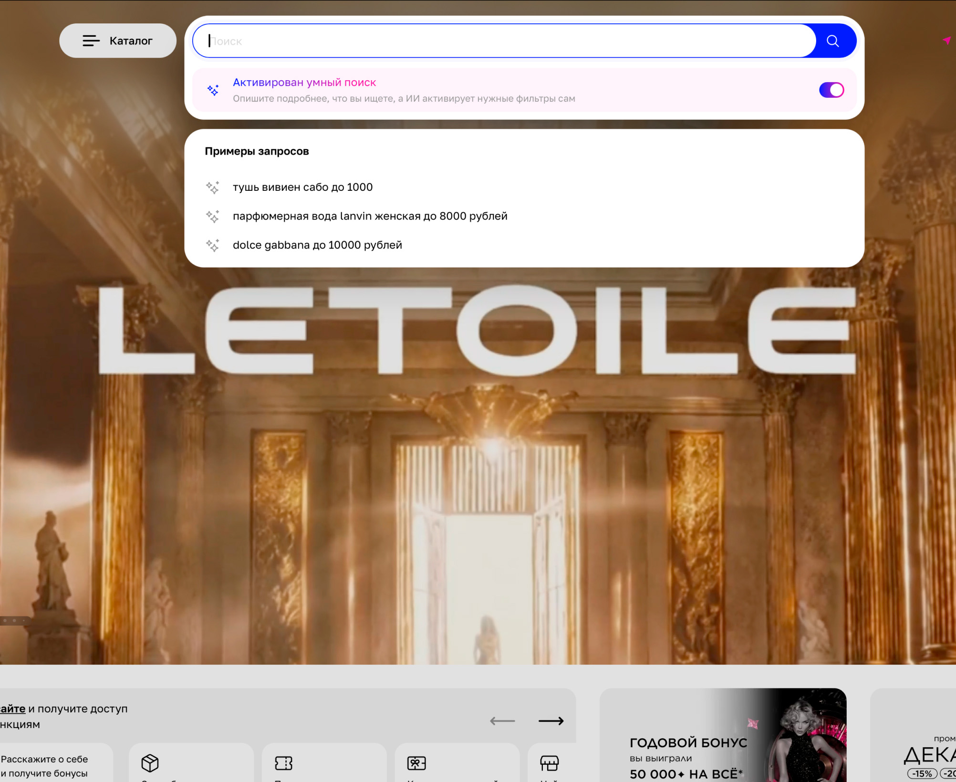Select suggestion тушь вивиен сабо до 1000
The height and width of the screenshot is (782, 956).
click(x=302, y=188)
